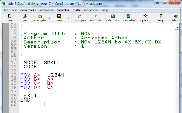Expand the examples dropdown arrow
182x113 pixels.
click(x=49, y=18)
